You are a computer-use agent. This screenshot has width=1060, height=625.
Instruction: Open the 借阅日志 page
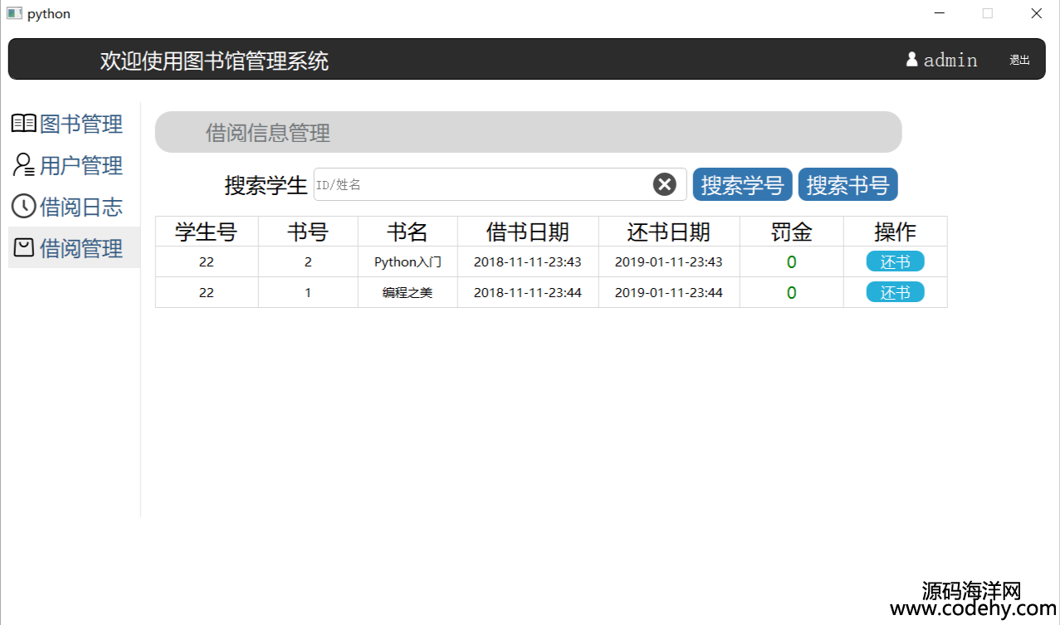tap(81, 206)
